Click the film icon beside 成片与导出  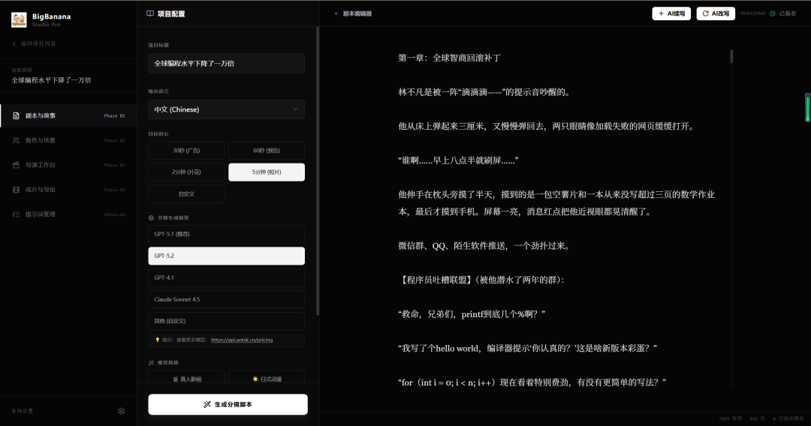17,190
